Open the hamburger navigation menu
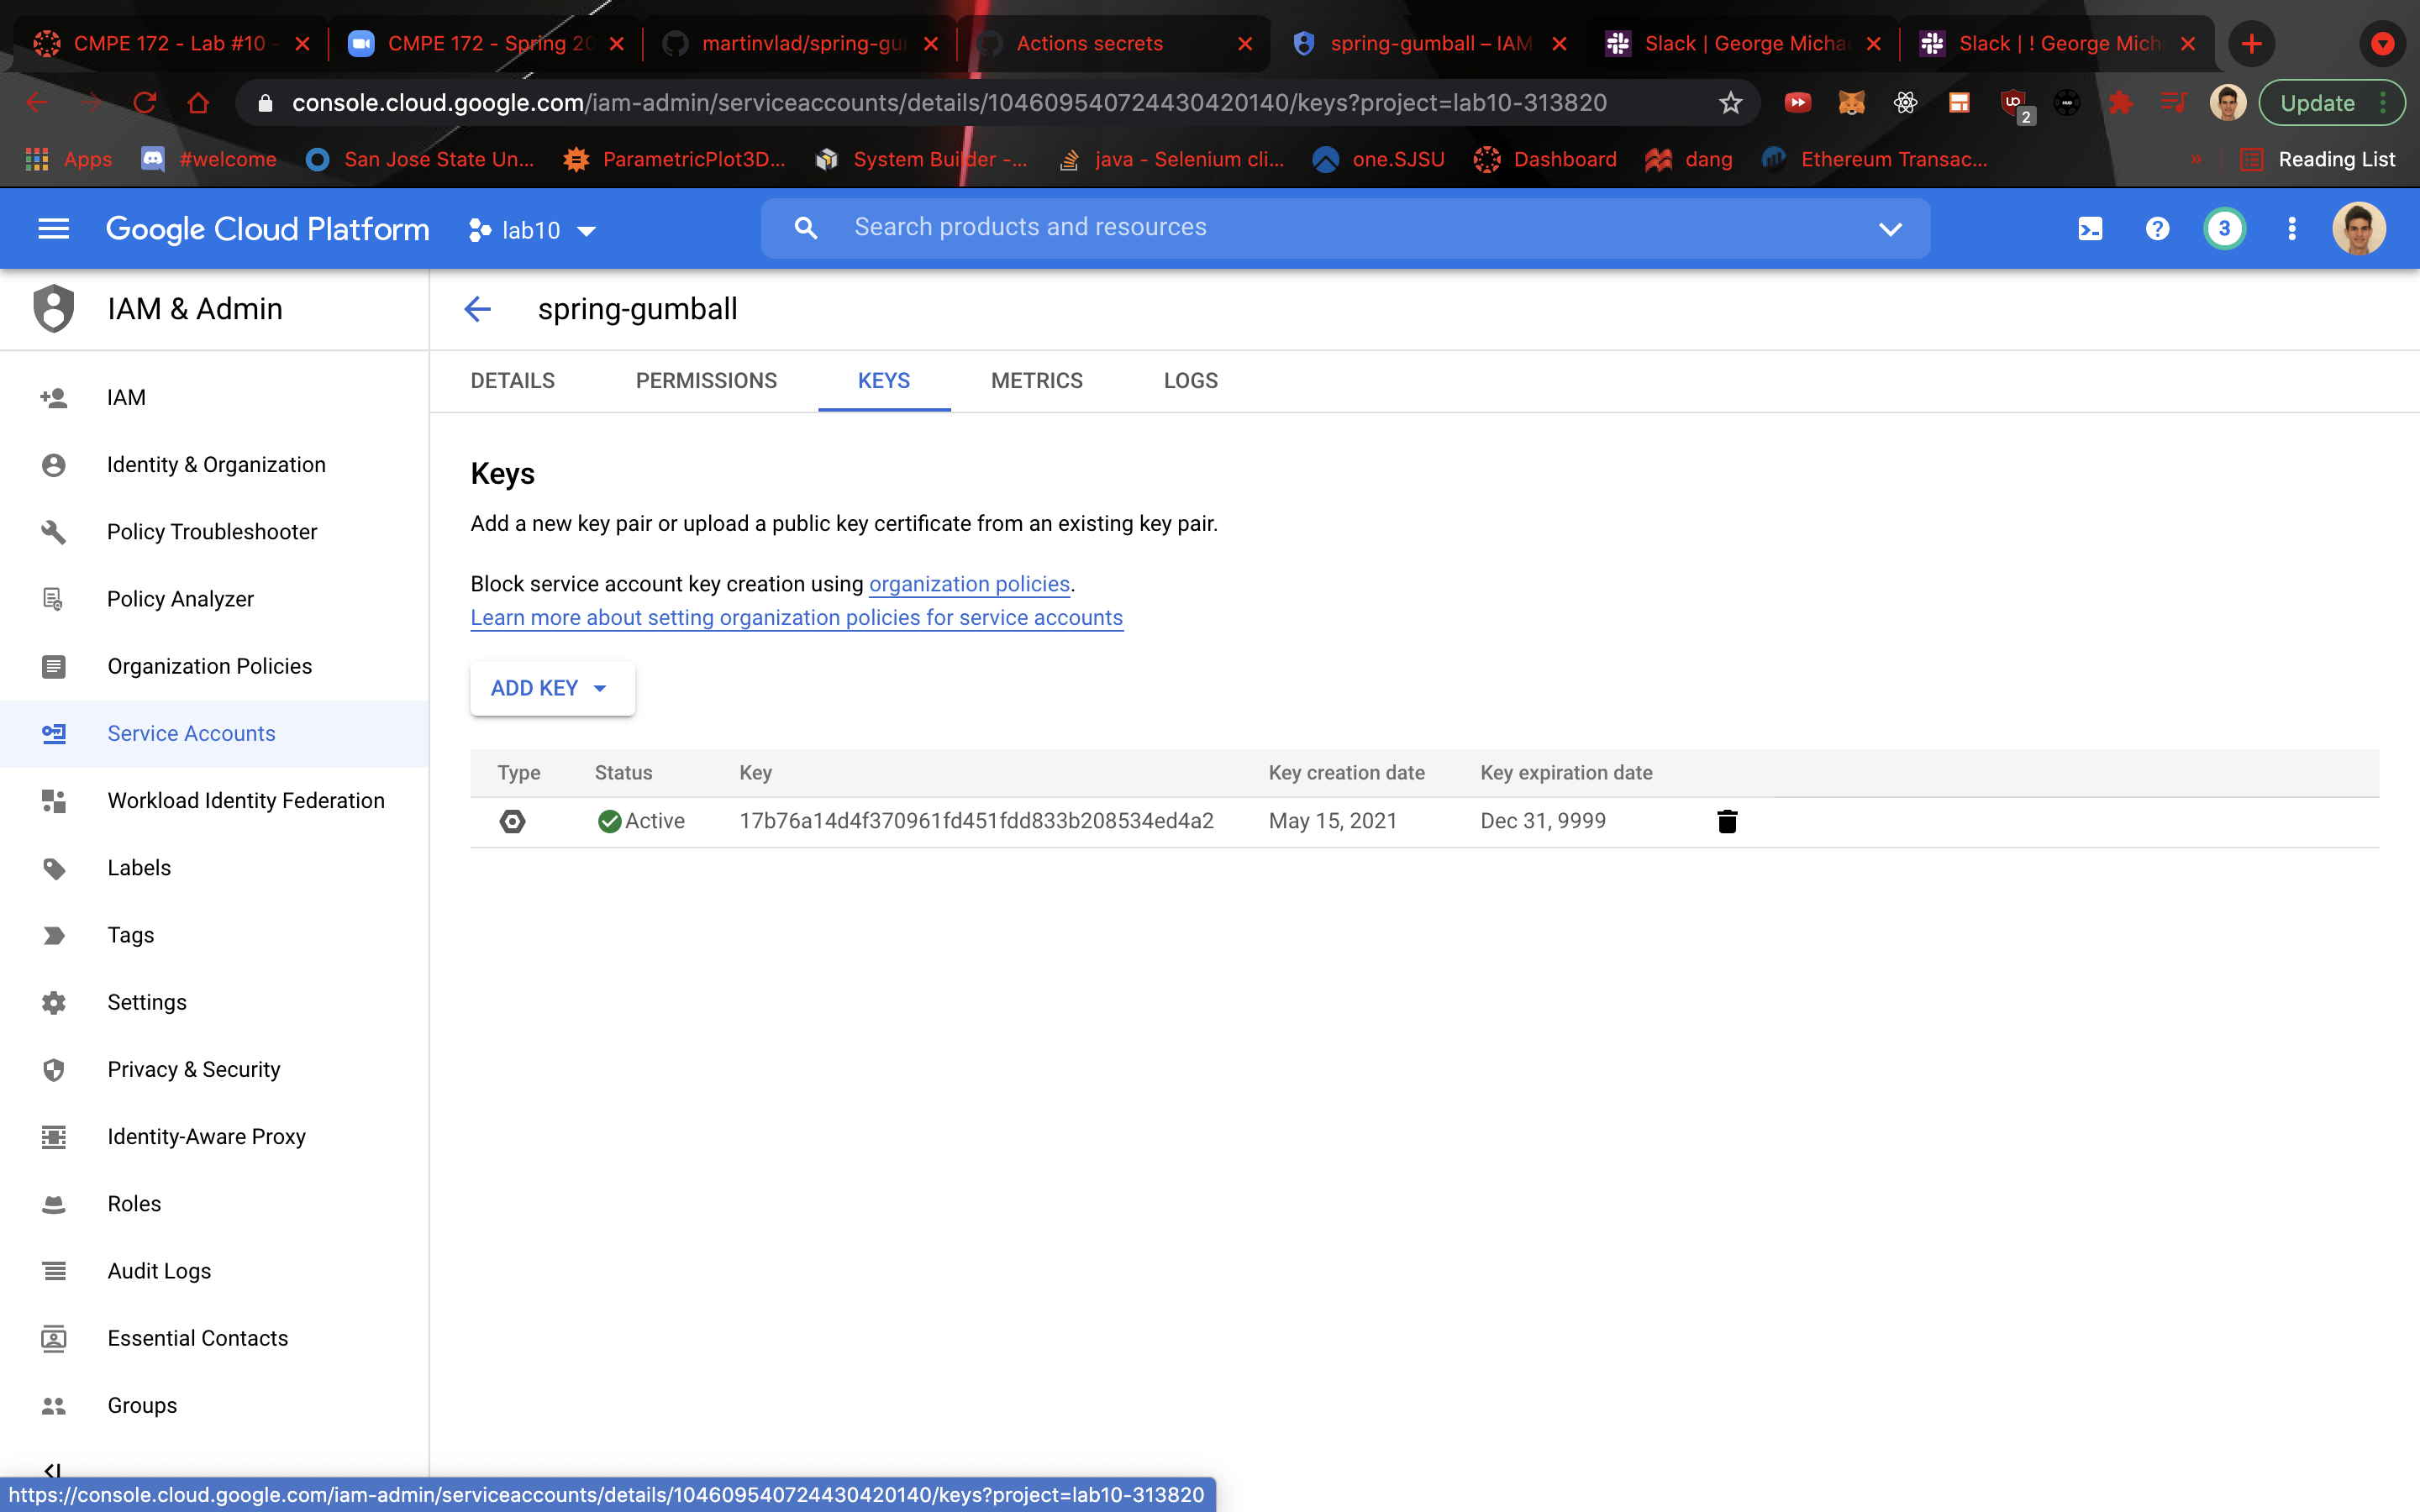 click(x=53, y=229)
